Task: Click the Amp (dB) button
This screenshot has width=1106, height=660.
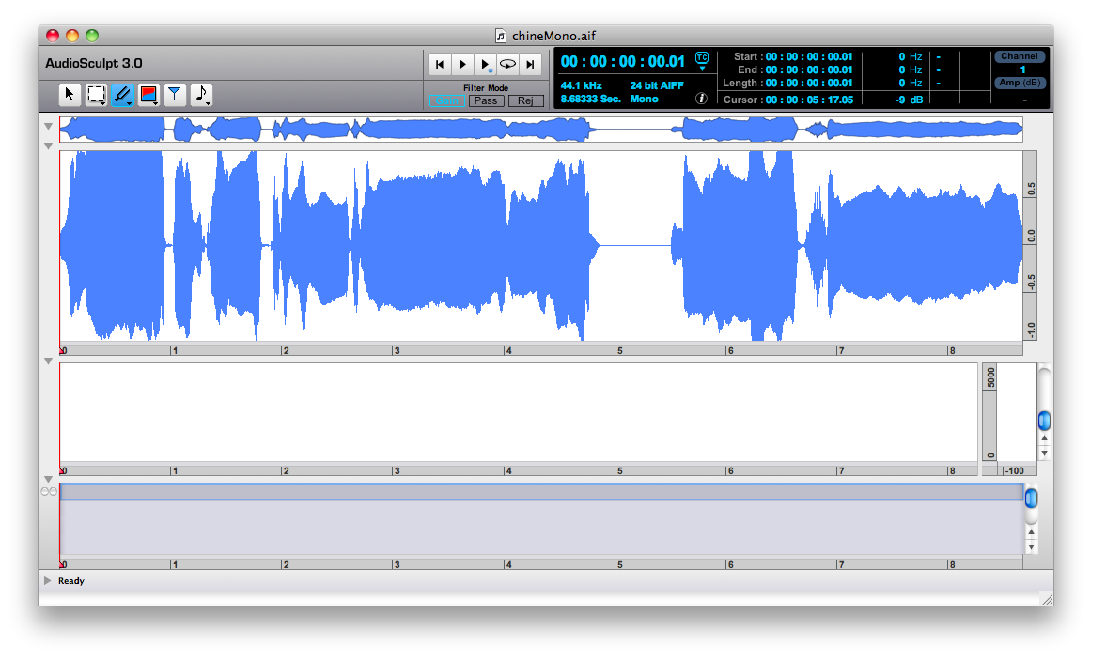Action: (1020, 83)
